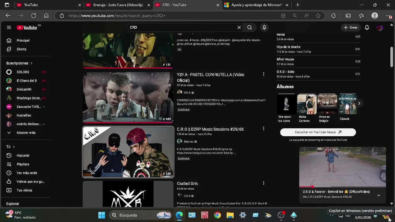Switch to Ayuda y aprendizaje de Microsoft tab
This screenshot has height=222, width=395.
(x=256, y=5)
